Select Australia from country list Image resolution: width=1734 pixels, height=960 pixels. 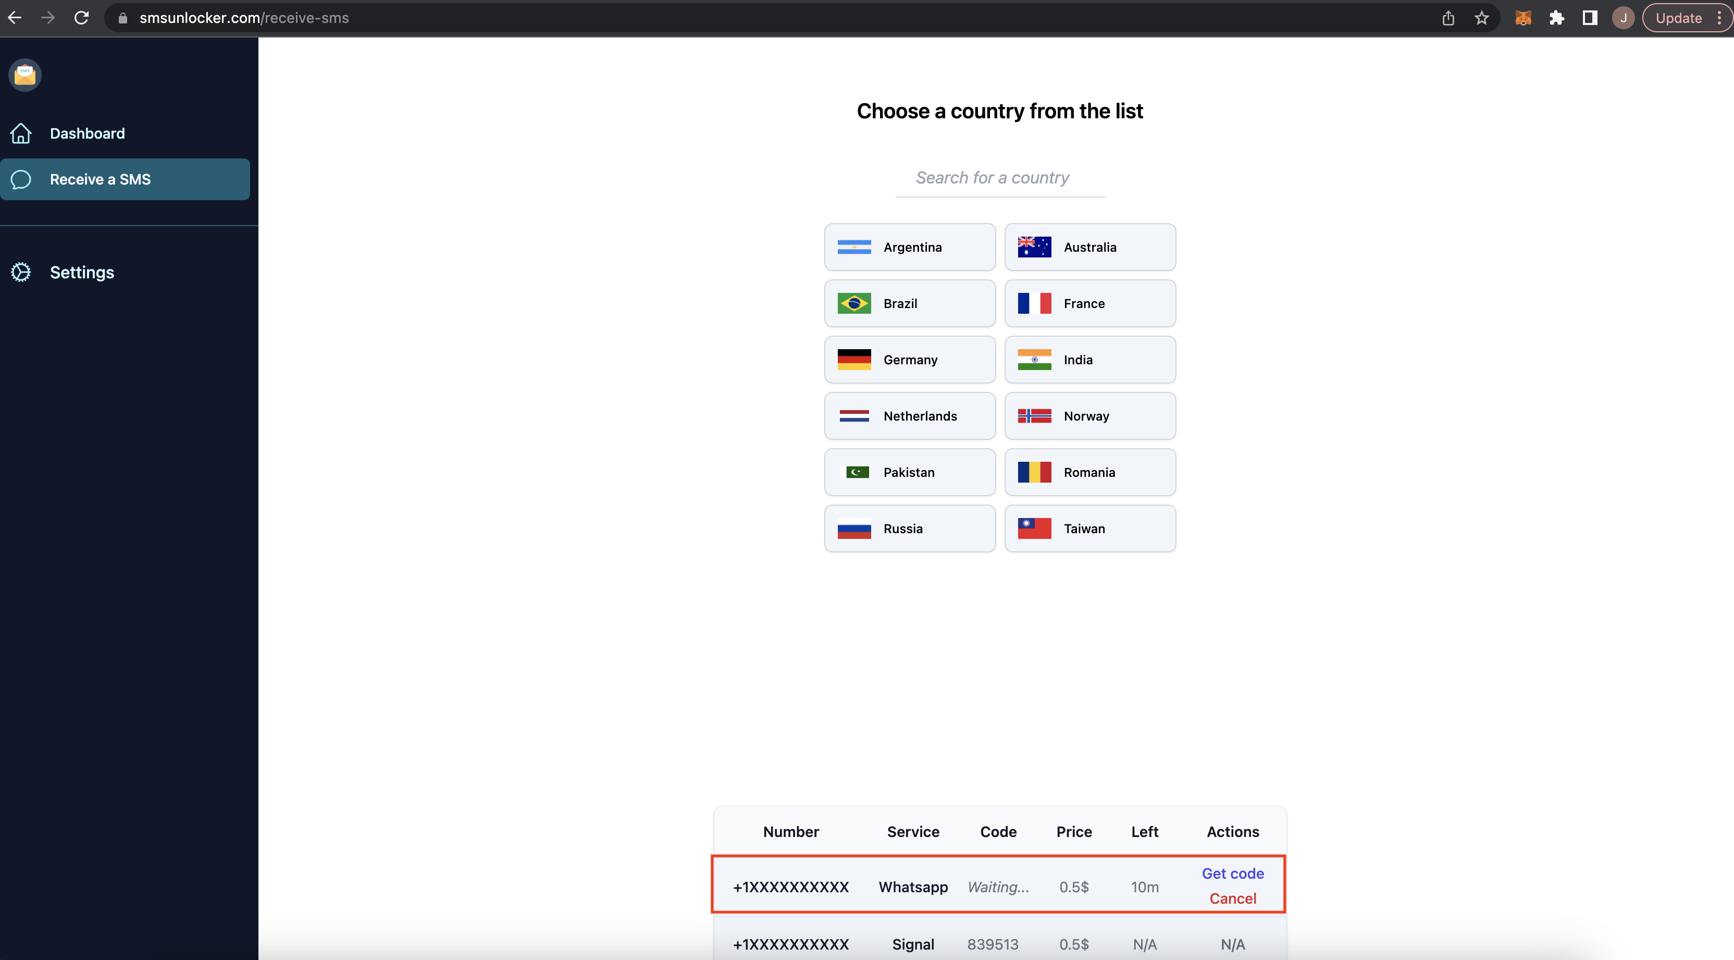[1090, 247]
